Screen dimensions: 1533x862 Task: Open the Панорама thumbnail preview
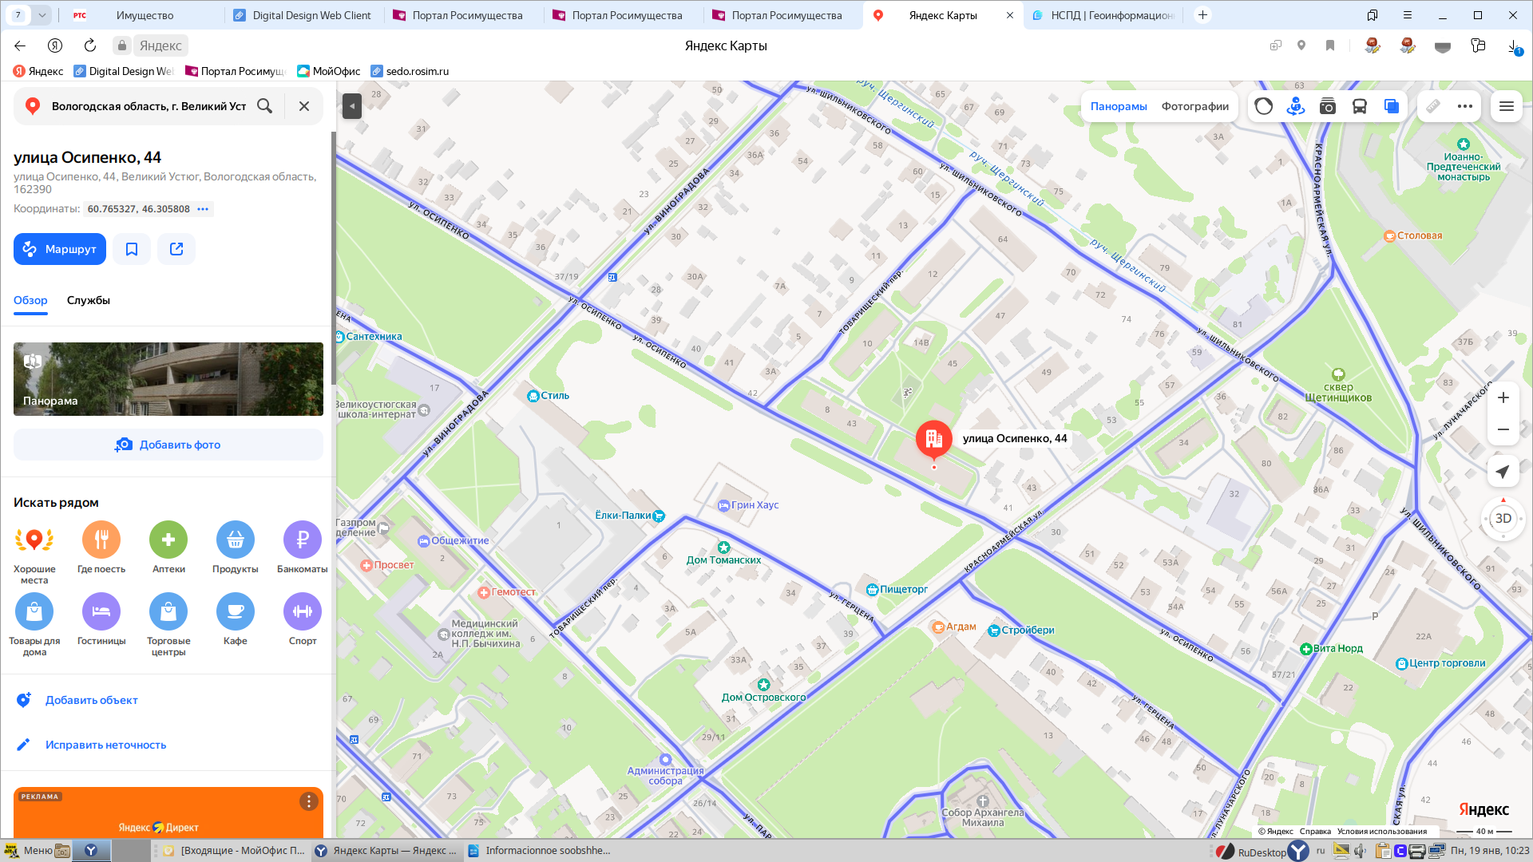click(x=168, y=379)
